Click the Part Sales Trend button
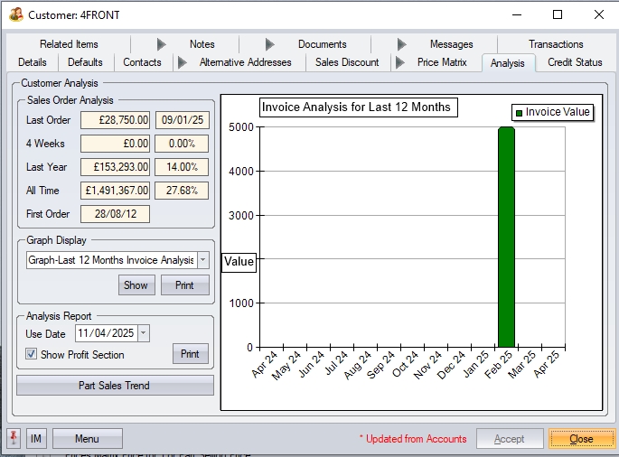 click(115, 386)
